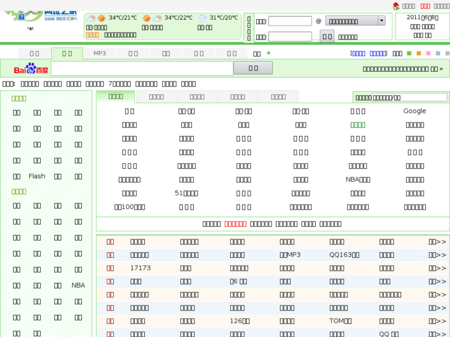
Task: Pick the orange theme color swatch
Action: tap(418, 53)
